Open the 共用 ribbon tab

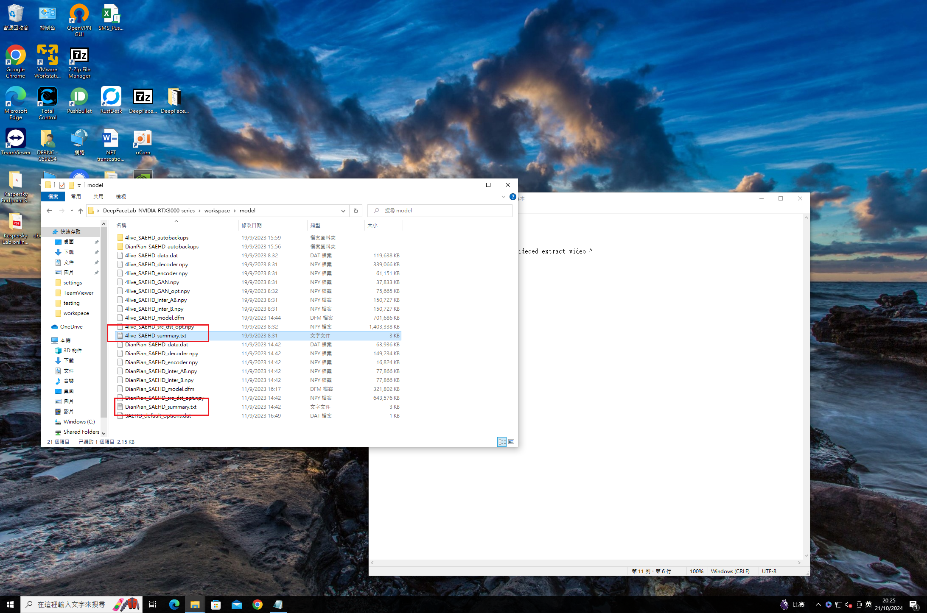click(98, 197)
